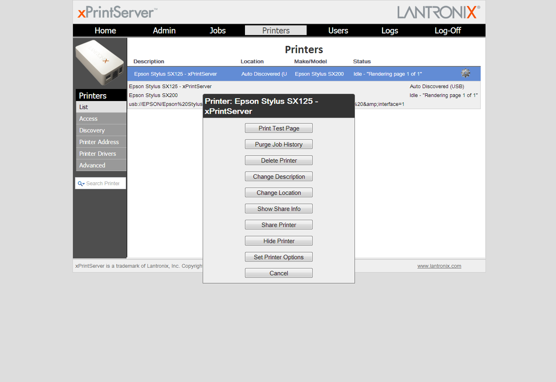
Task: Open the Users tab
Action: pos(338,30)
